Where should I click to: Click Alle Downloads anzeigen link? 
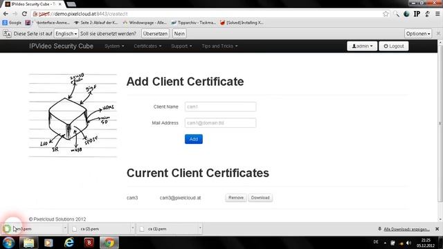406,229
